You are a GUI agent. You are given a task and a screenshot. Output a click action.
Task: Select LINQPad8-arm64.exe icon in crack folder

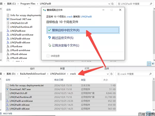tap(7, 101)
